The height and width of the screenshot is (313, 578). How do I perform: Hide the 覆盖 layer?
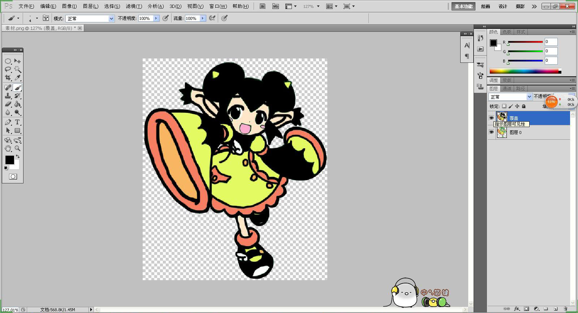491,118
